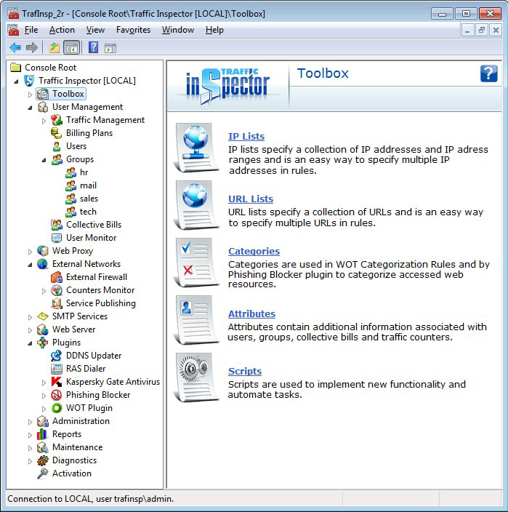Toggle the Show/Hide Console Tree toolbar button
This screenshot has height=512, width=508.
[72, 48]
